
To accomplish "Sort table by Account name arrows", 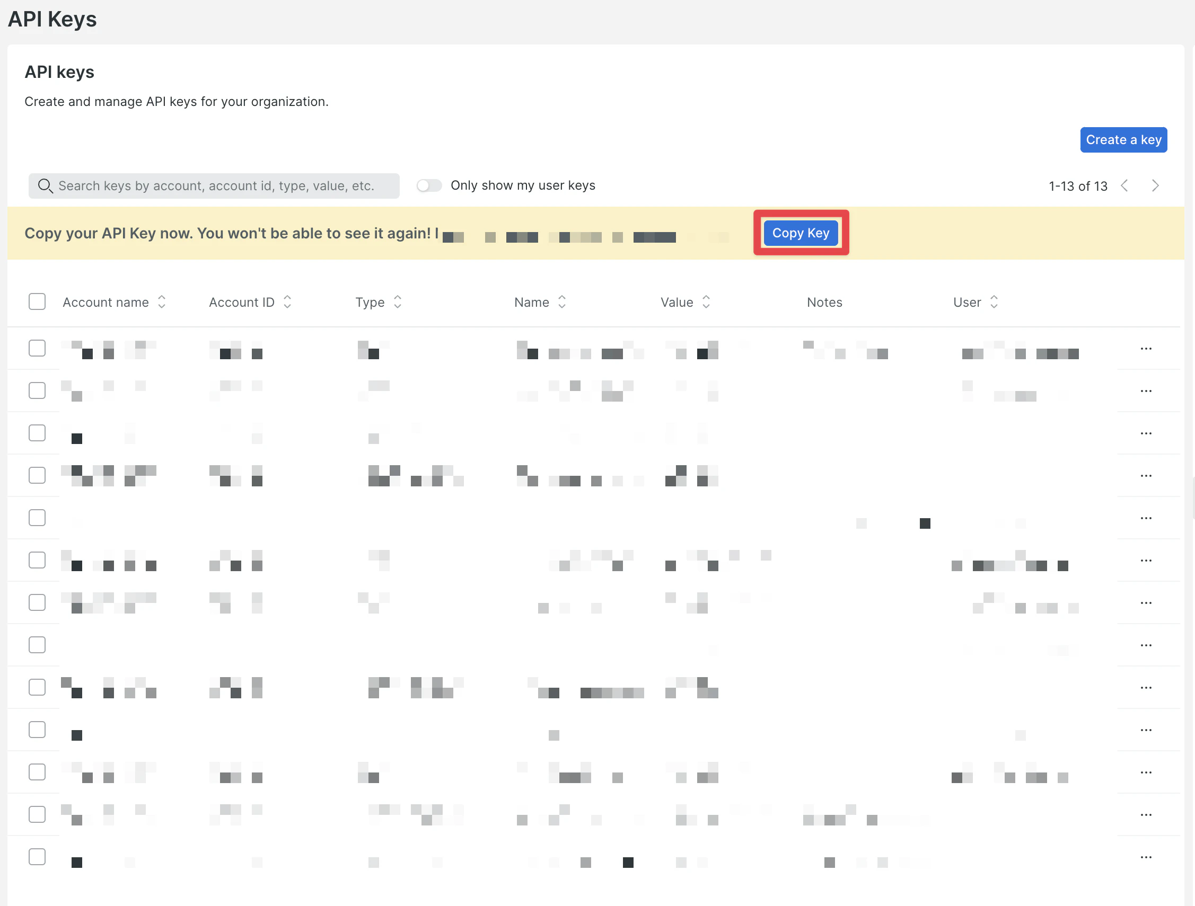I will pyautogui.click(x=162, y=302).
